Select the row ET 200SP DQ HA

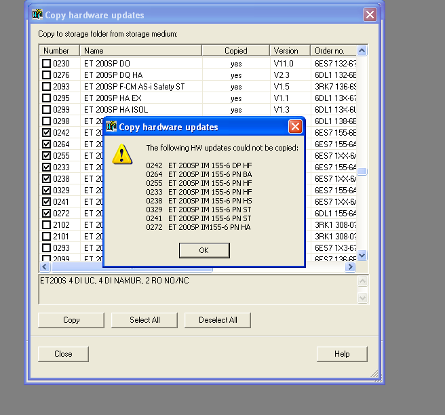point(197,75)
